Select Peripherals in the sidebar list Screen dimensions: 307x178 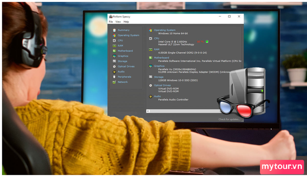pos(124,77)
